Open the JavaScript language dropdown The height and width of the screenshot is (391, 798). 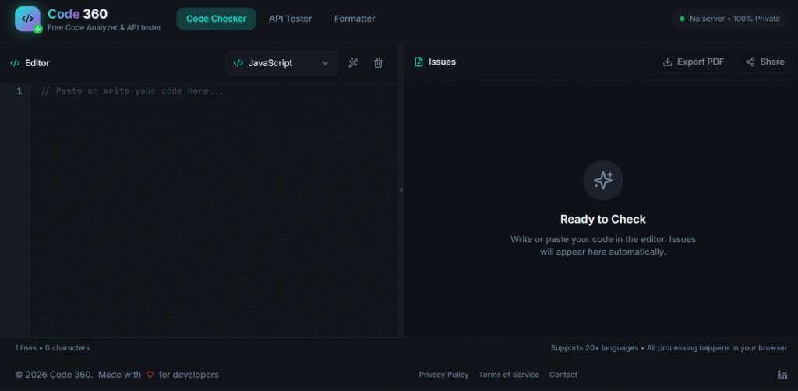pos(281,63)
